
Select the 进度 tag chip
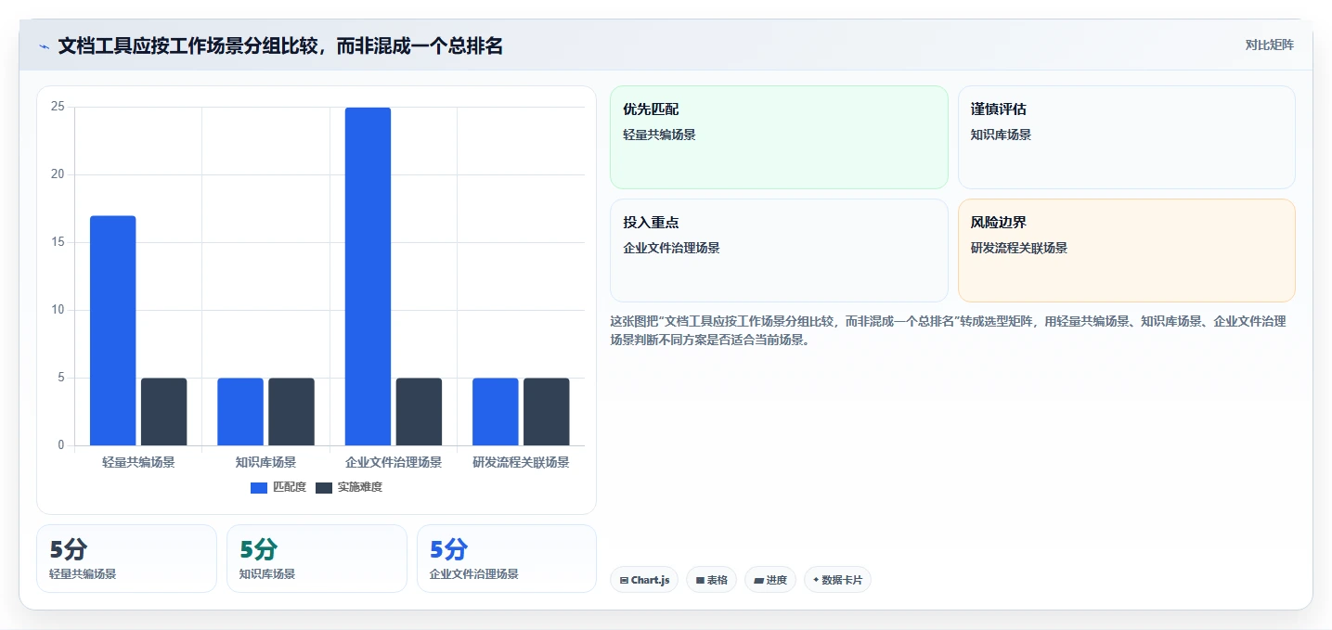tap(770, 580)
